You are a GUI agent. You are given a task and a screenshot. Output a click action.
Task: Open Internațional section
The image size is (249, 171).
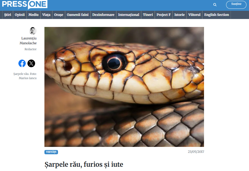click(129, 15)
